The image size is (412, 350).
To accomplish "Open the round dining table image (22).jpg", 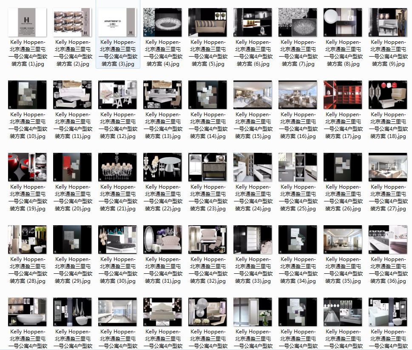I will pyautogui.click(x=162, y=167).
